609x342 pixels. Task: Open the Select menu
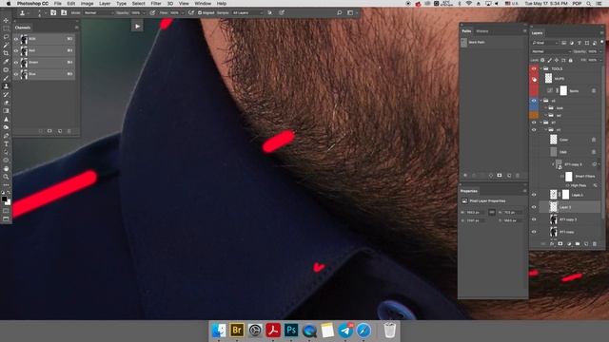tap(138, 4)
